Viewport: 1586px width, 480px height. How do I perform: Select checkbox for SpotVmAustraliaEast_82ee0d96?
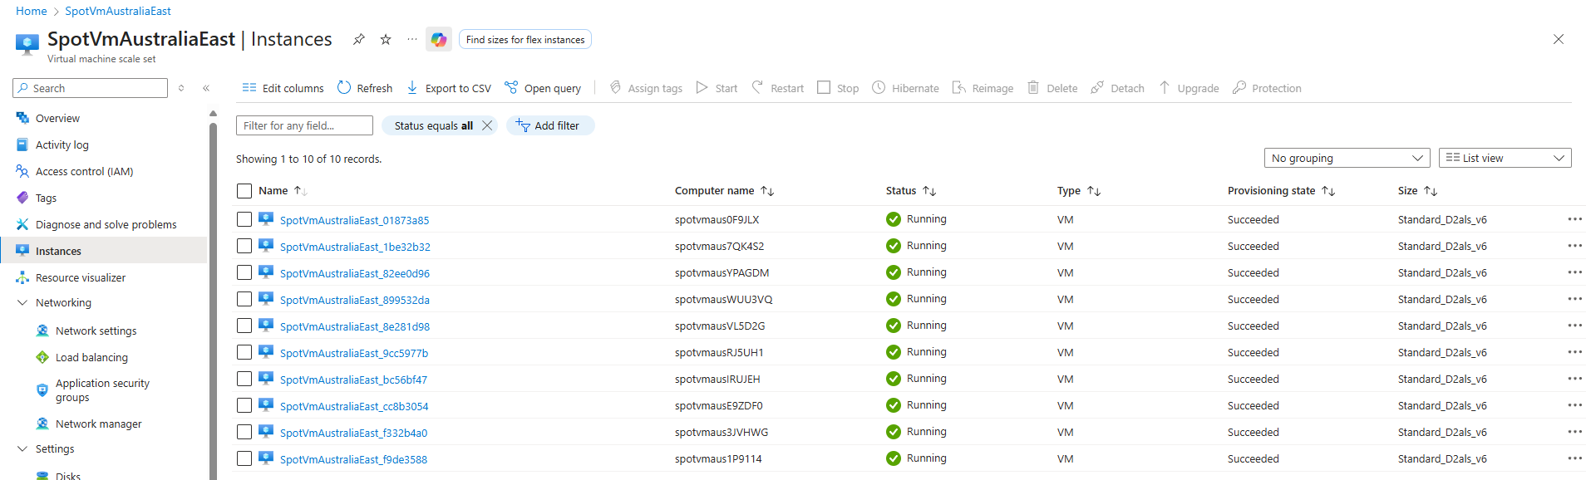[x=244, y=272]
